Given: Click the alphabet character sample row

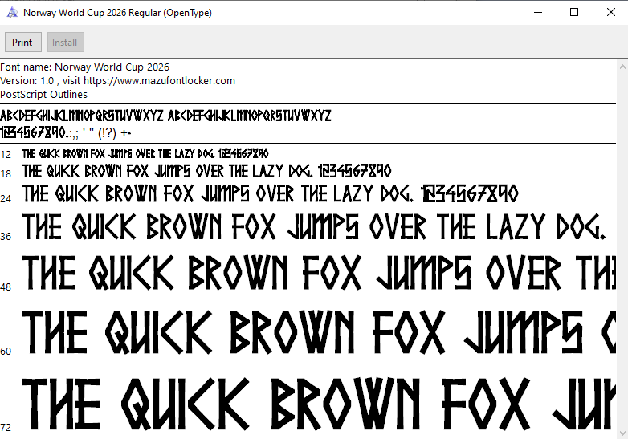Looking at the screenshot, I should pyautogui.click(x=165, y=116).
